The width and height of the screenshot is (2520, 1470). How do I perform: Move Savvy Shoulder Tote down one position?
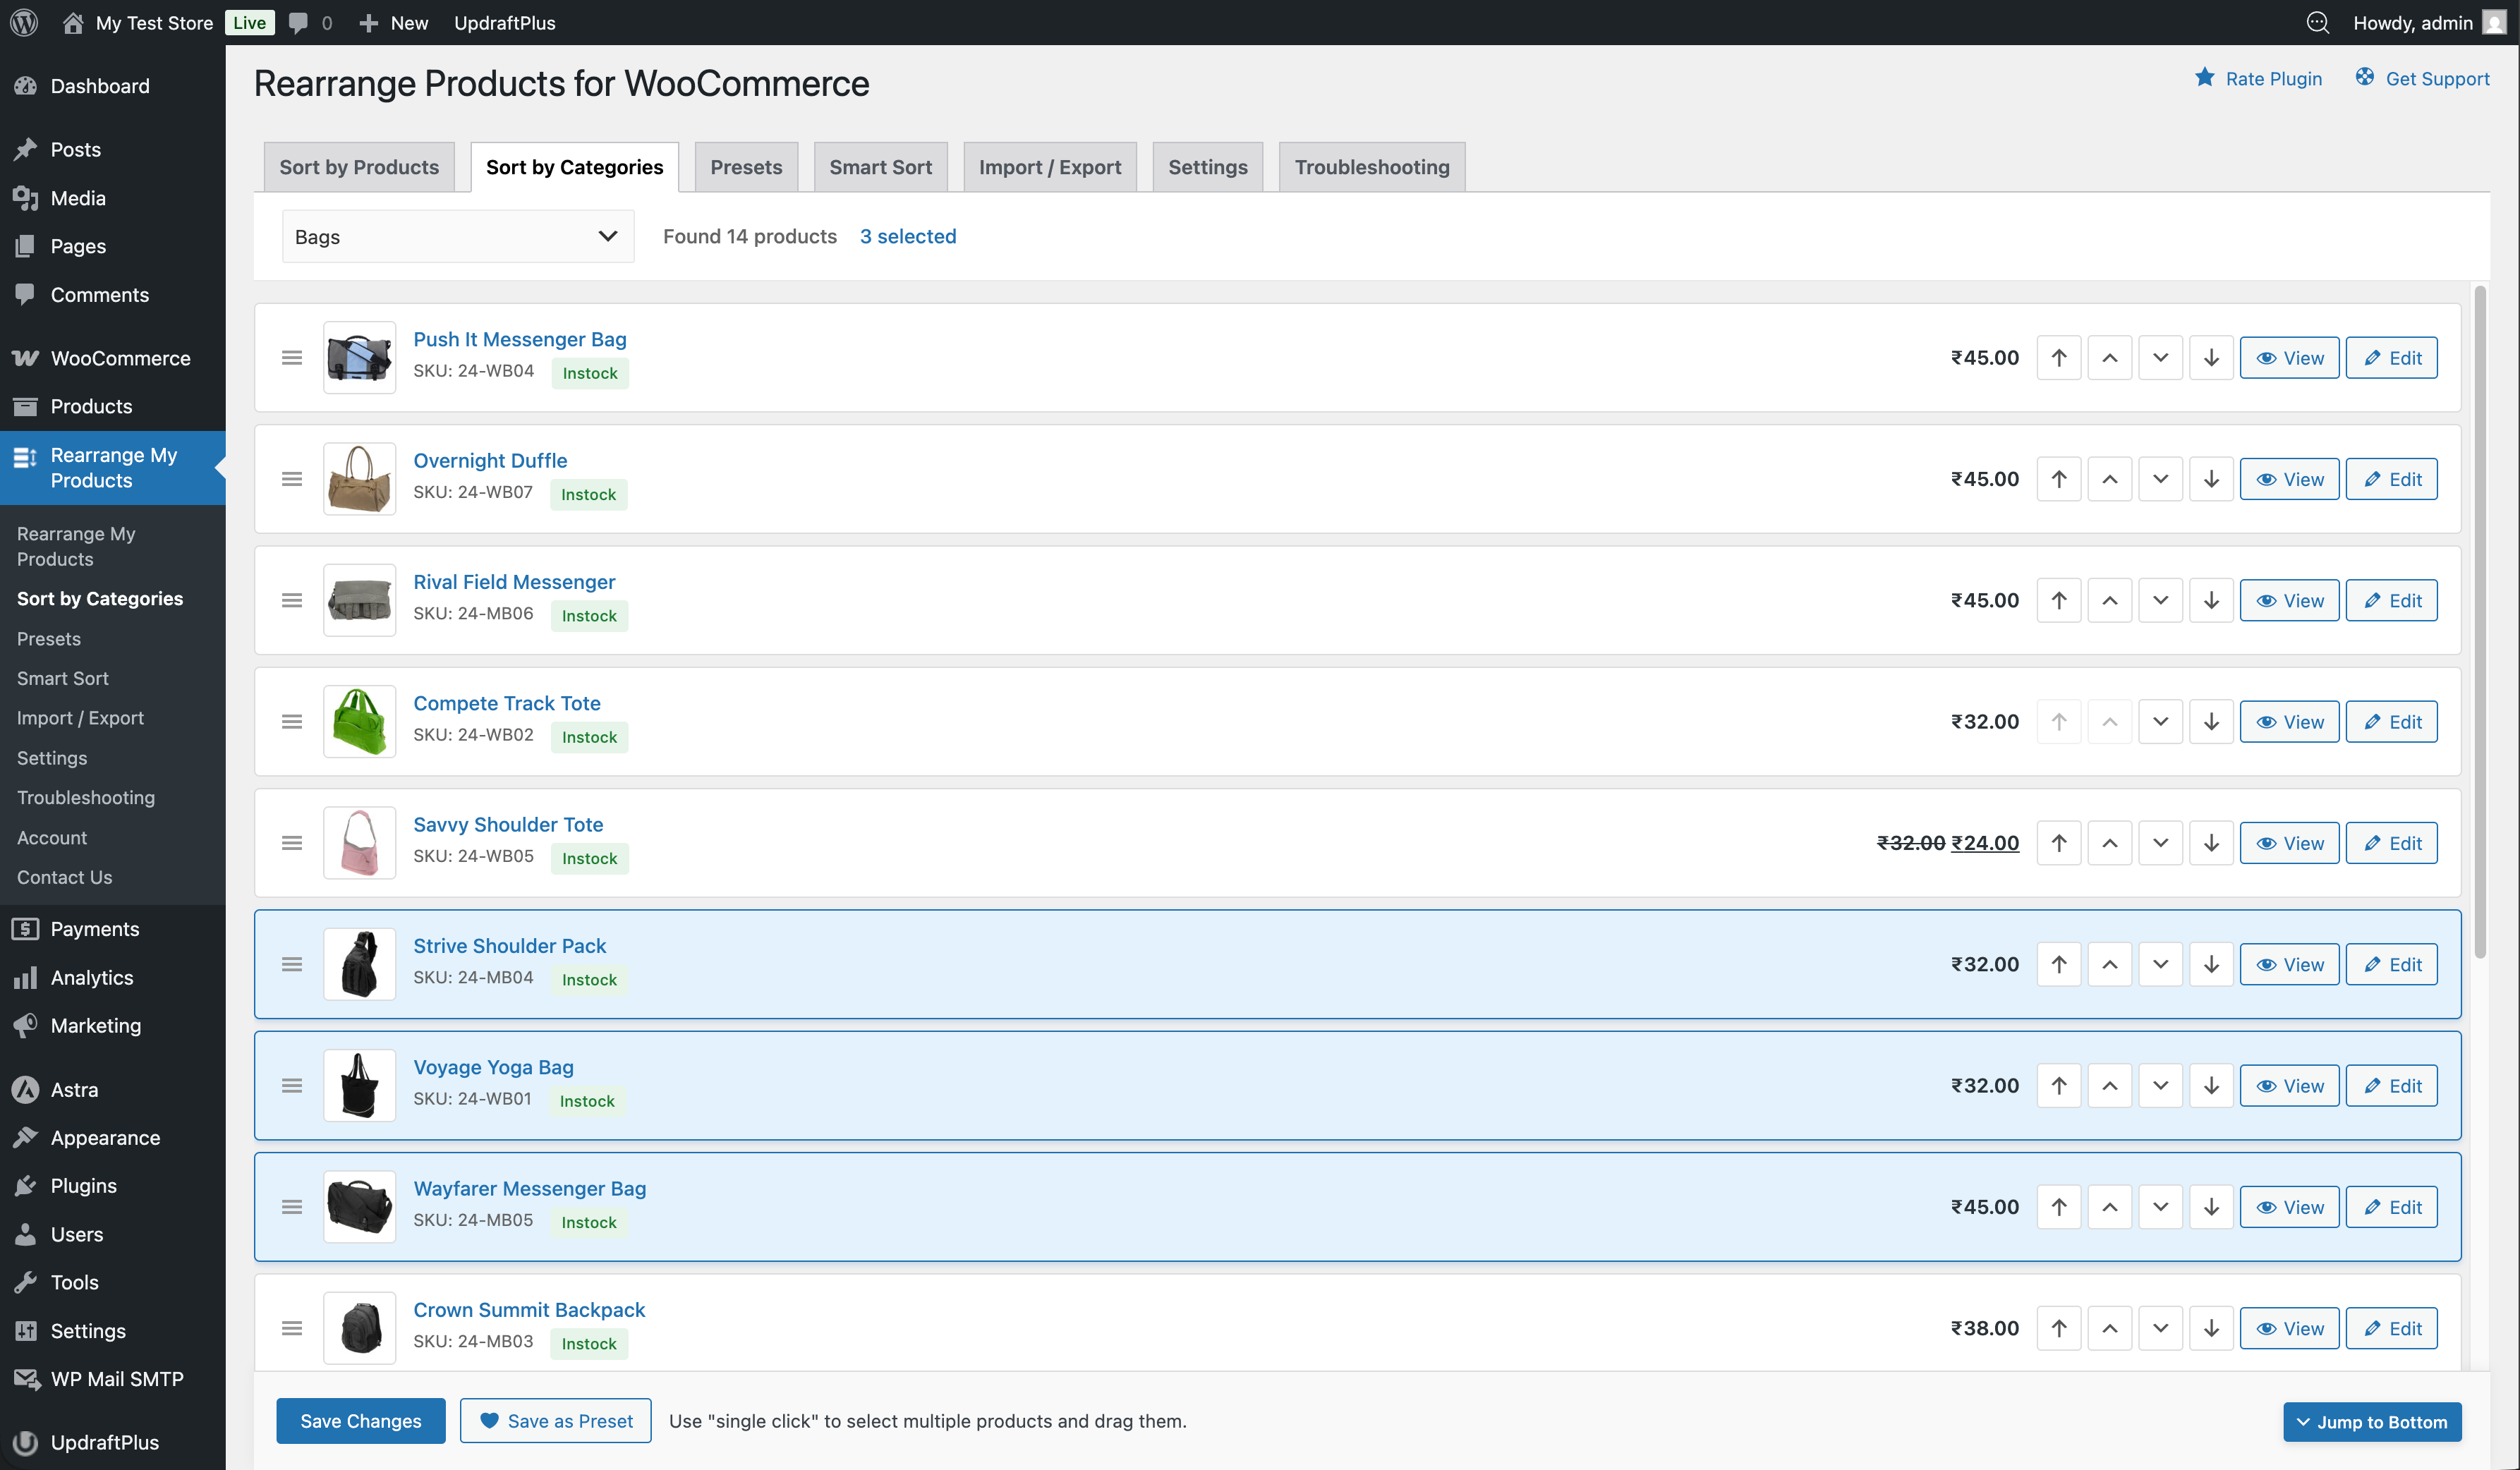point(2160,842)
